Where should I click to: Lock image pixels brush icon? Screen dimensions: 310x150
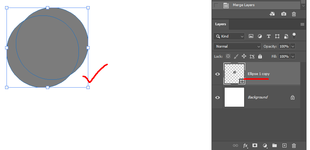[236, 56]
